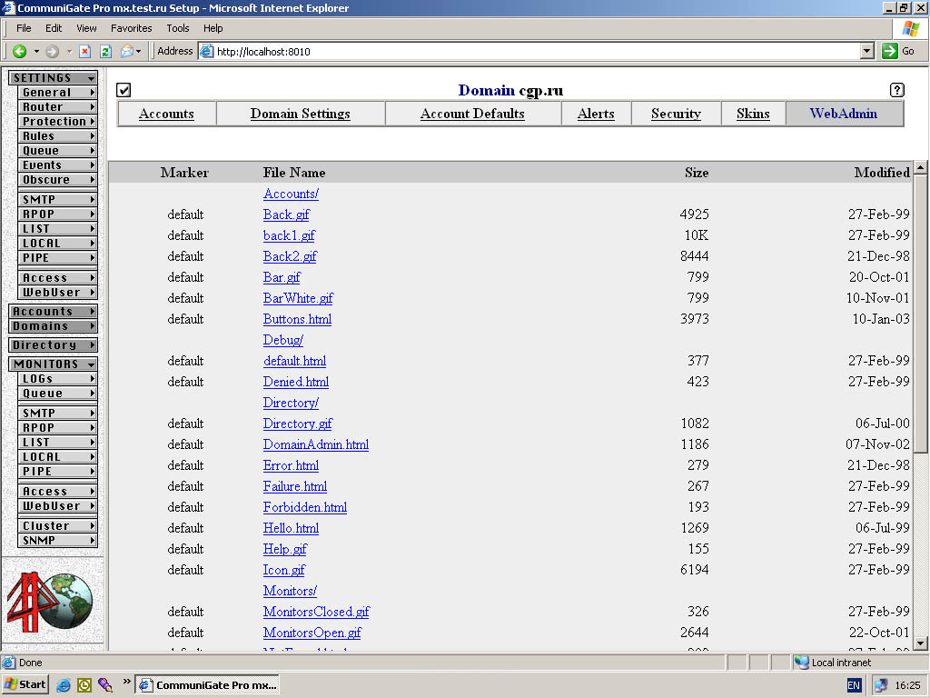The image size is (930, 698).
Task: Collapse the MONITORS sidebar section
Action: pos(54,364)
